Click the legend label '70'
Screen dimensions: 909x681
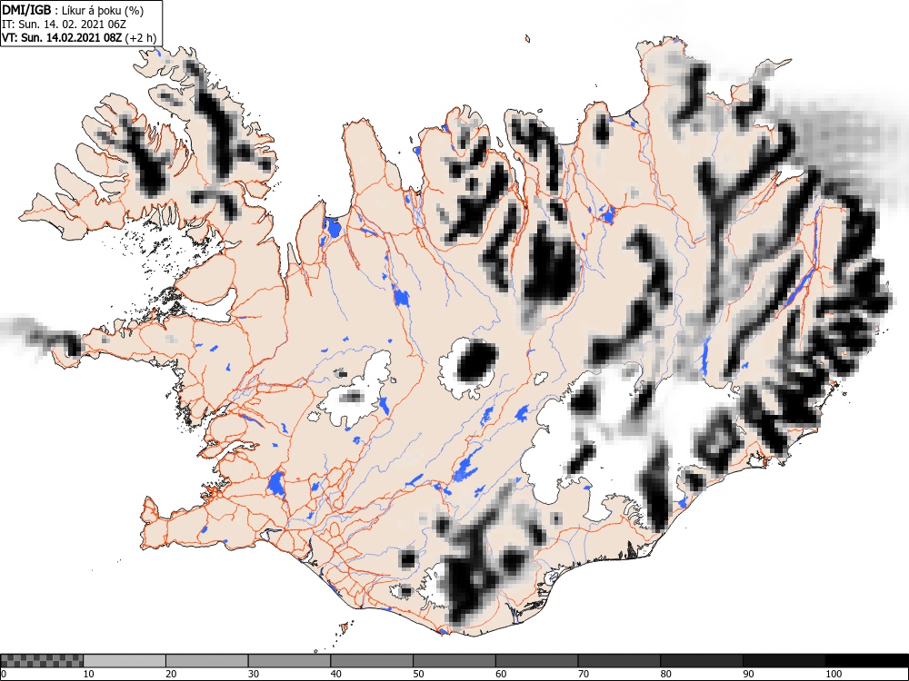pos(584,674)
